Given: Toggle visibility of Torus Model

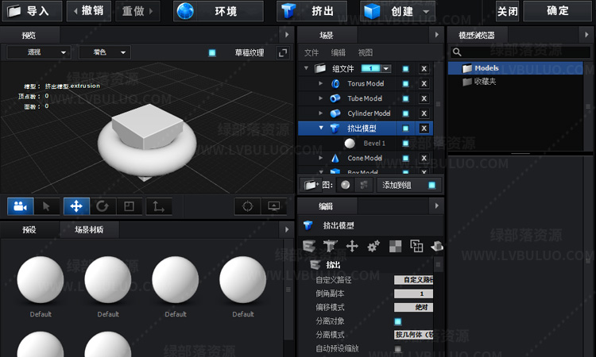Looking at the screenshot, I should point(405,83).
